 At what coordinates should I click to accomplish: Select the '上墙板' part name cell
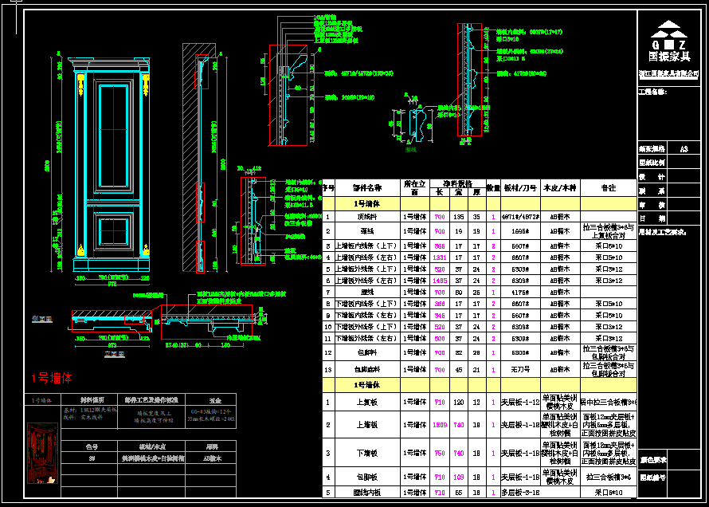coord(367,425)
